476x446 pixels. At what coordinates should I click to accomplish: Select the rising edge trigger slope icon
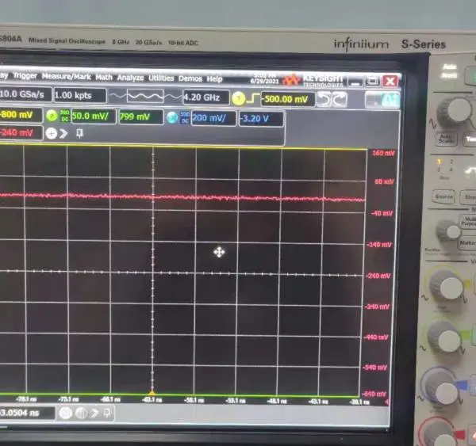[x=253, y=98]
